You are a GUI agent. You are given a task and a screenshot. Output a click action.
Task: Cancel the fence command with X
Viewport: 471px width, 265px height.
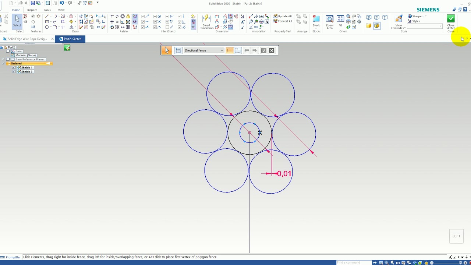pos(272,50)
